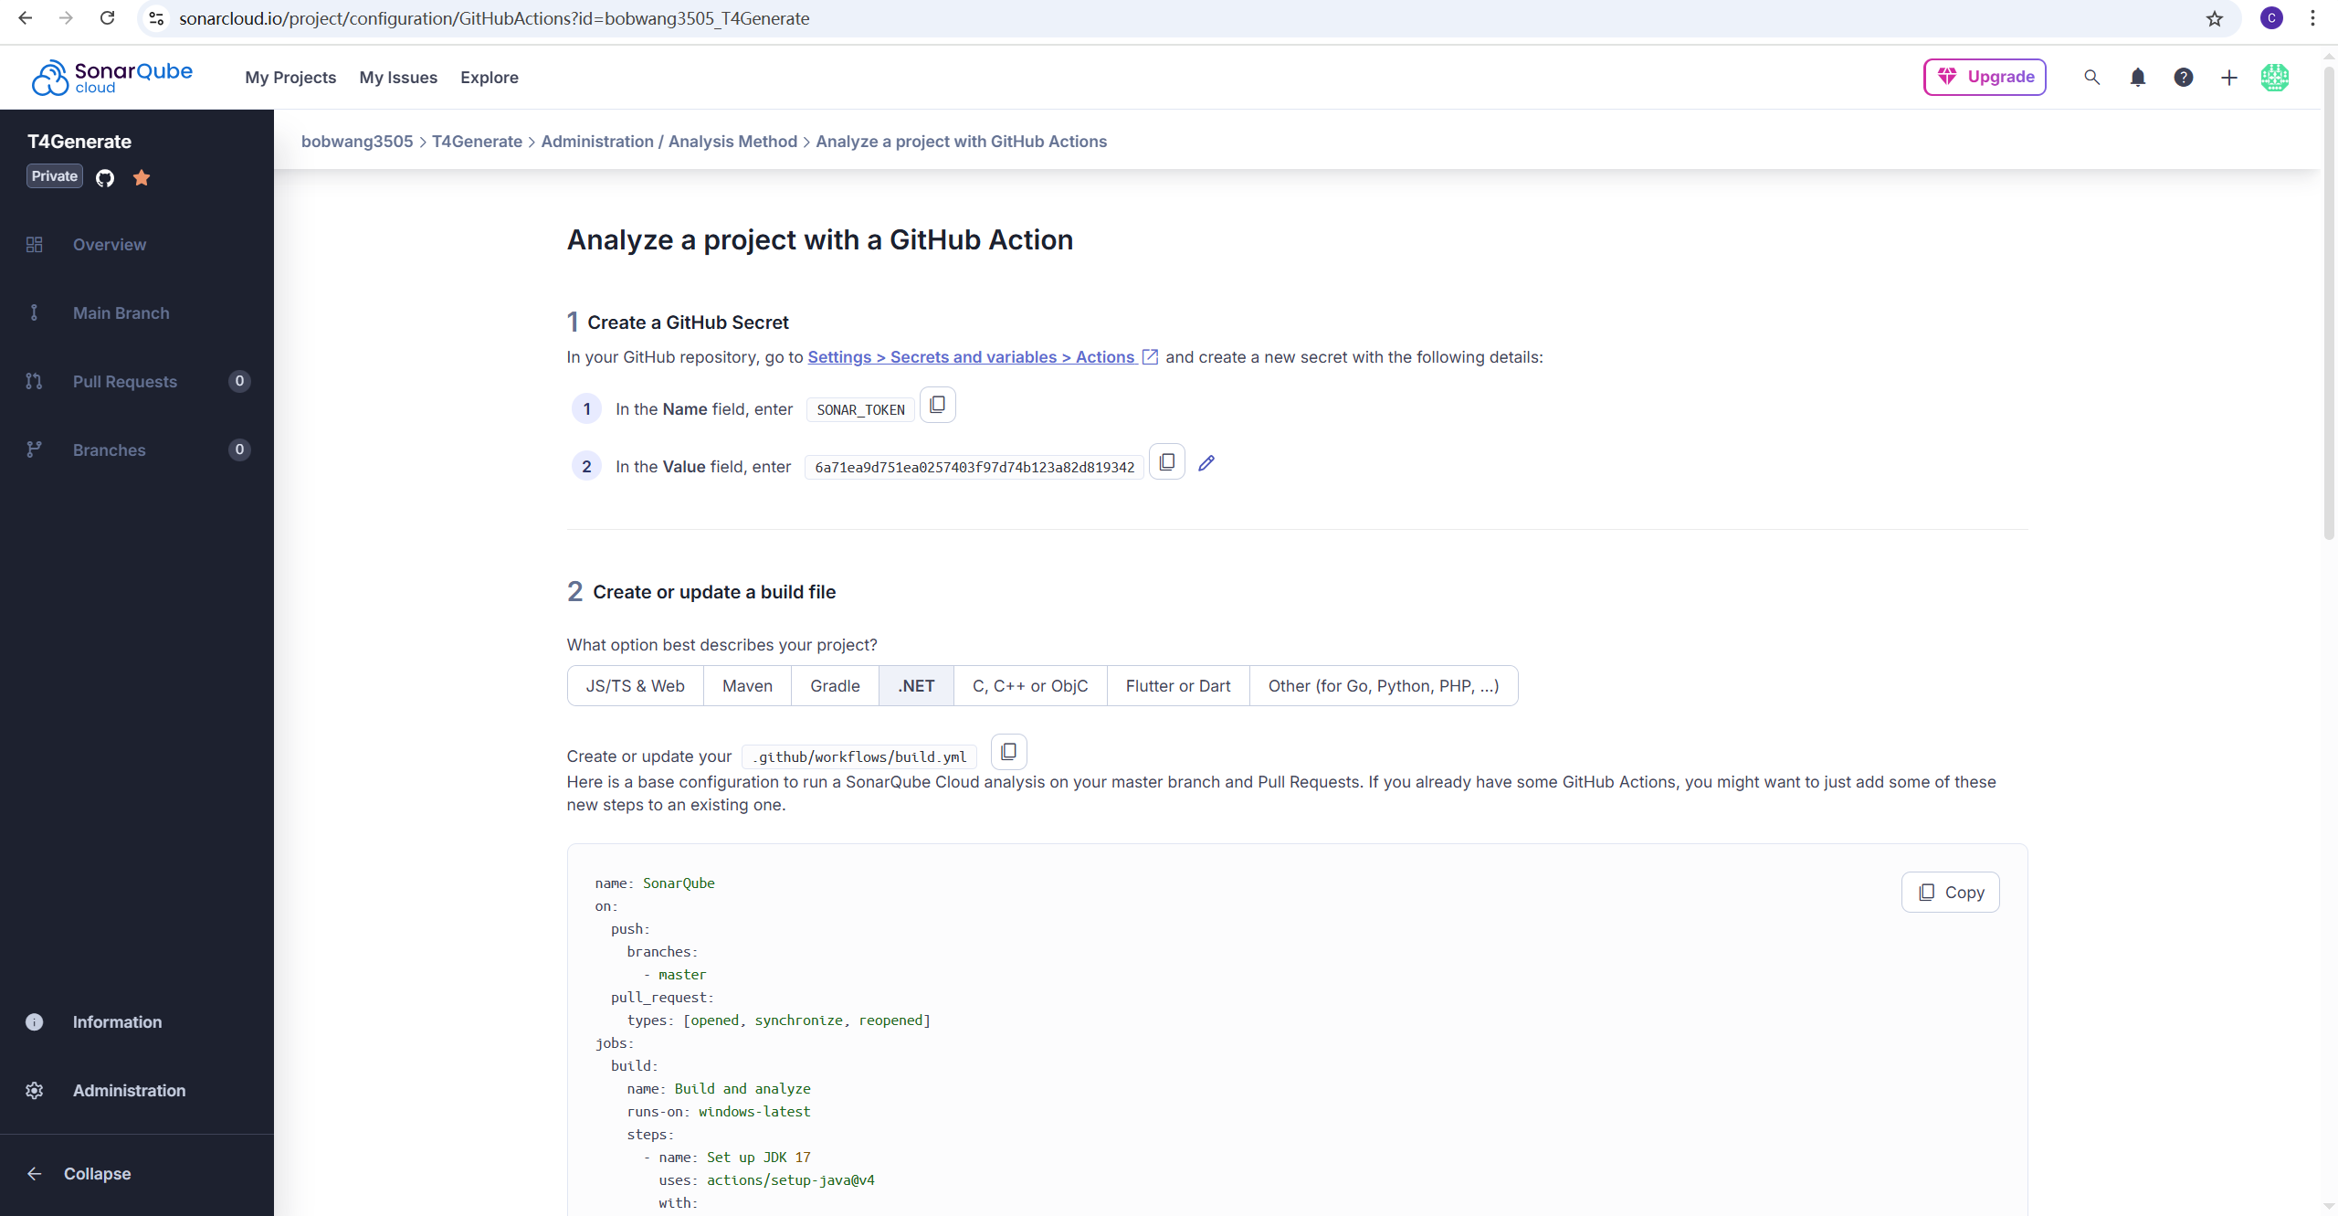This screenshot has height=1216, width=2338.
Task: Open Administration in the sidebar
Action: click(129, 1091)
